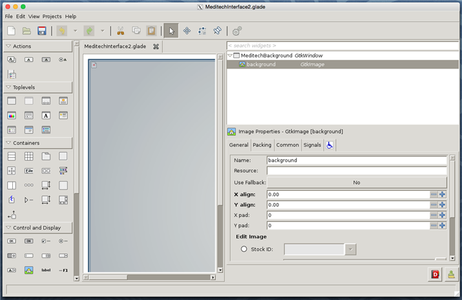Image resolution: width=462 pixels, height=300 pixels.
Task: Open the Stock ID combo box dropdown
Action: (x=350, y=250)
